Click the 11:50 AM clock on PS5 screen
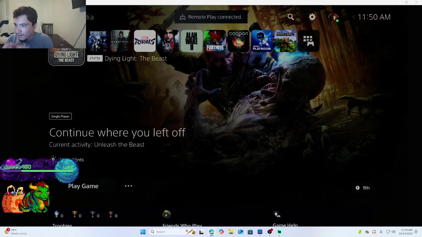422x237 pixels. [x=374, y=17]
